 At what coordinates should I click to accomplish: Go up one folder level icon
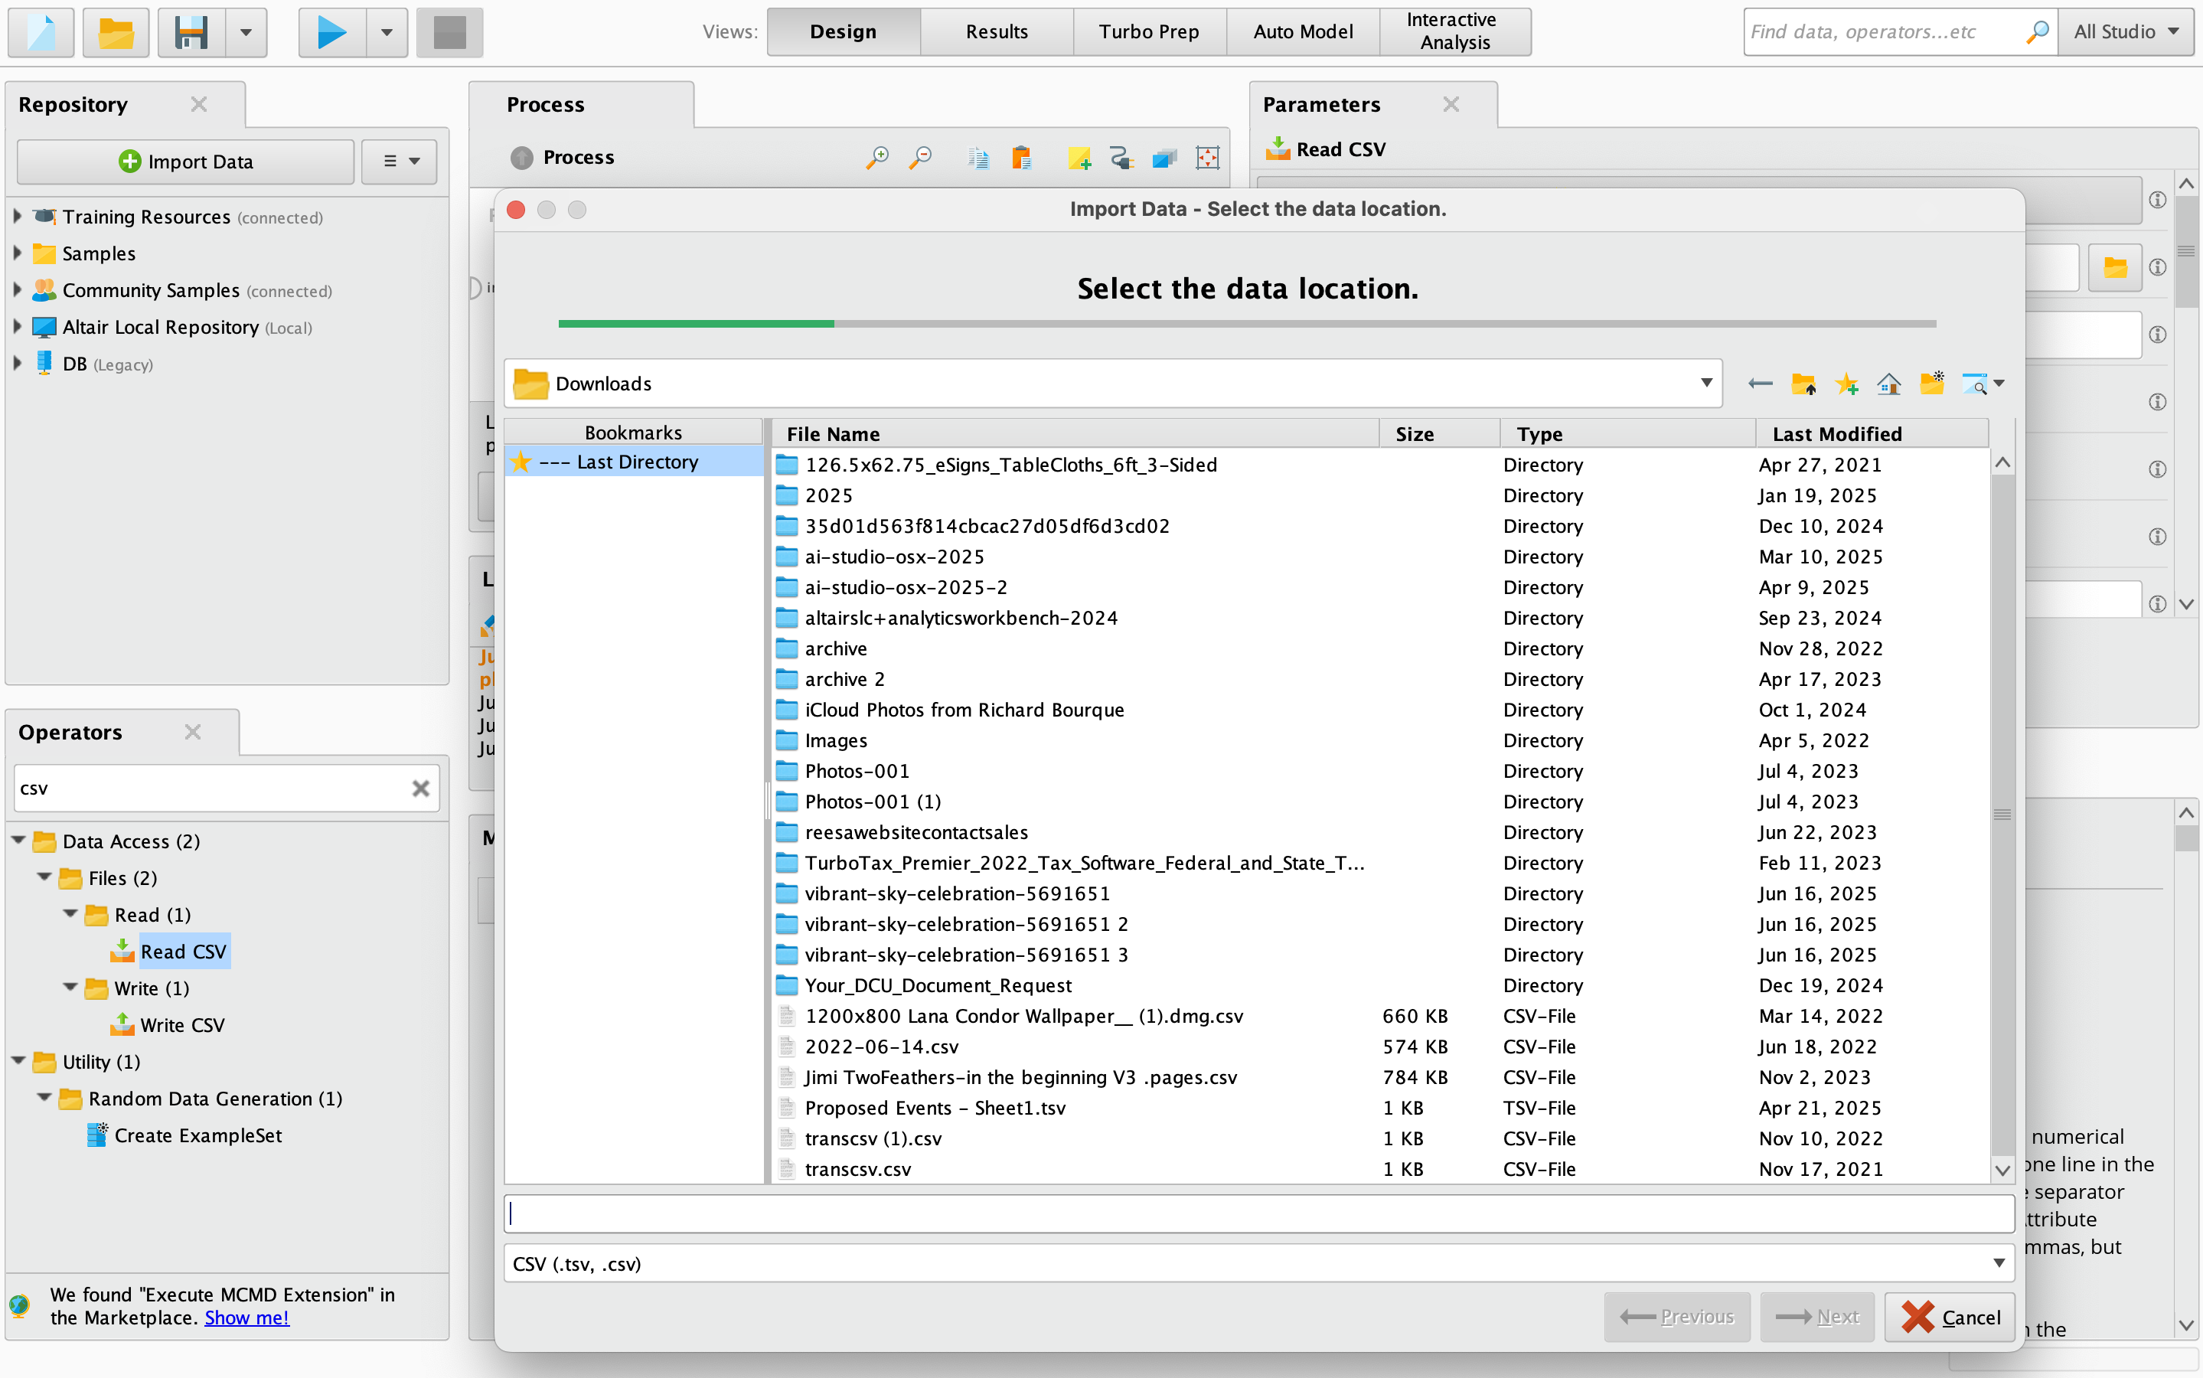coord(1803,384)
